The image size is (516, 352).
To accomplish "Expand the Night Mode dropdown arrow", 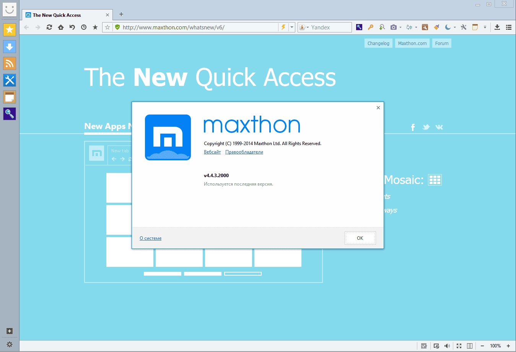I will [x=455, y=27].
